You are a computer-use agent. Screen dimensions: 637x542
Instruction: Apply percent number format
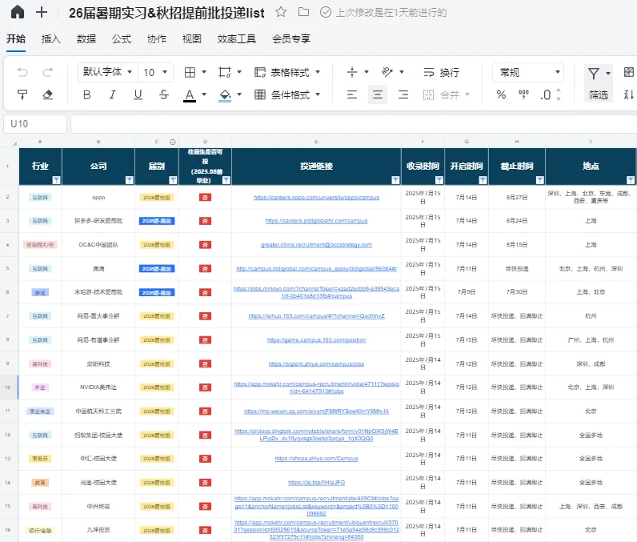501,94
